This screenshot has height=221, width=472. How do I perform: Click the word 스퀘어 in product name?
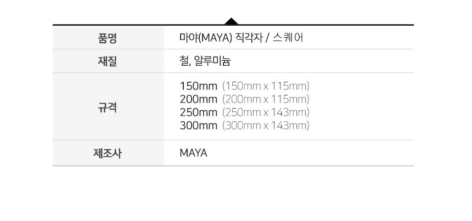point(288,38)
